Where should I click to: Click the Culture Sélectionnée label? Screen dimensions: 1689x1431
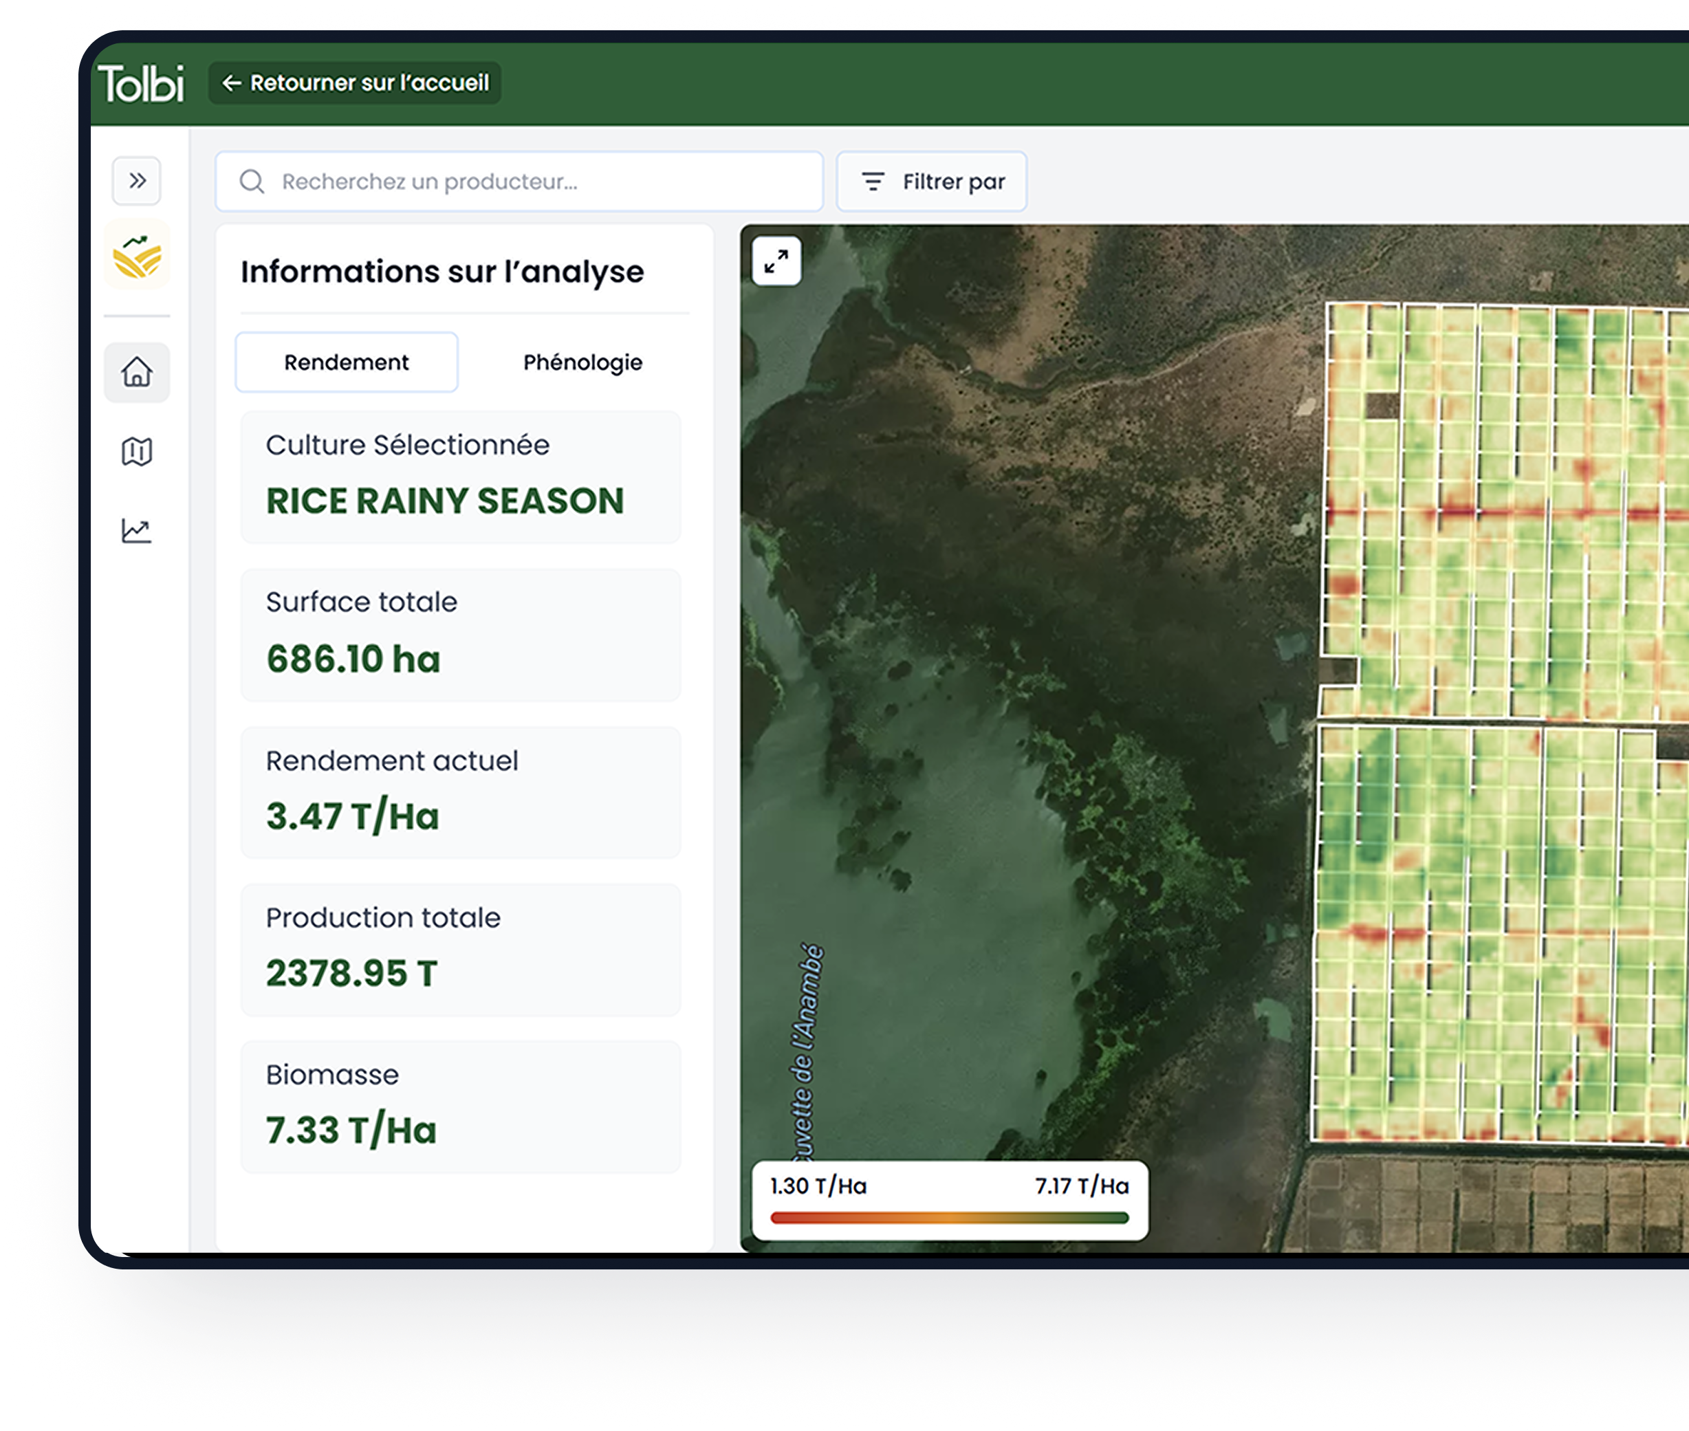click(407, 444)
